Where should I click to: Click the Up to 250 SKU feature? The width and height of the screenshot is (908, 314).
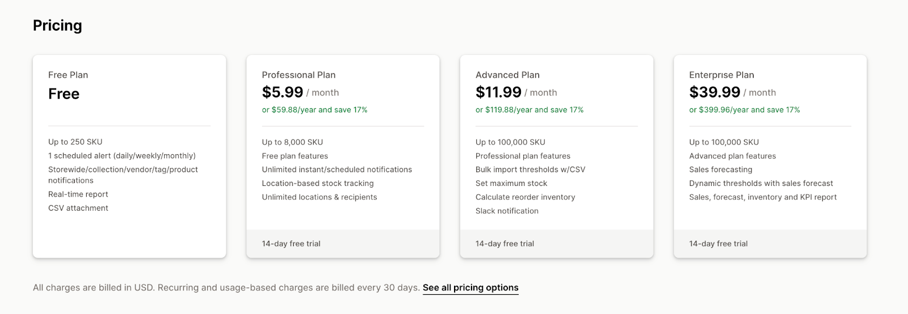[x=75, y=142]
